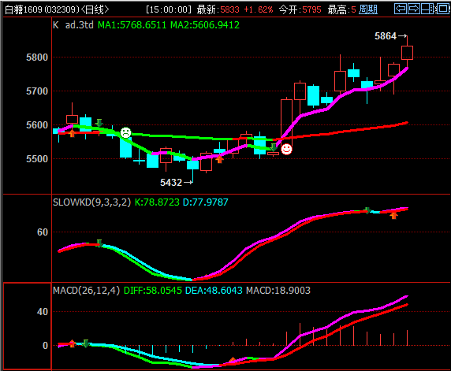Click the MA2:5606.9412 value label

[x=205, y=25]
